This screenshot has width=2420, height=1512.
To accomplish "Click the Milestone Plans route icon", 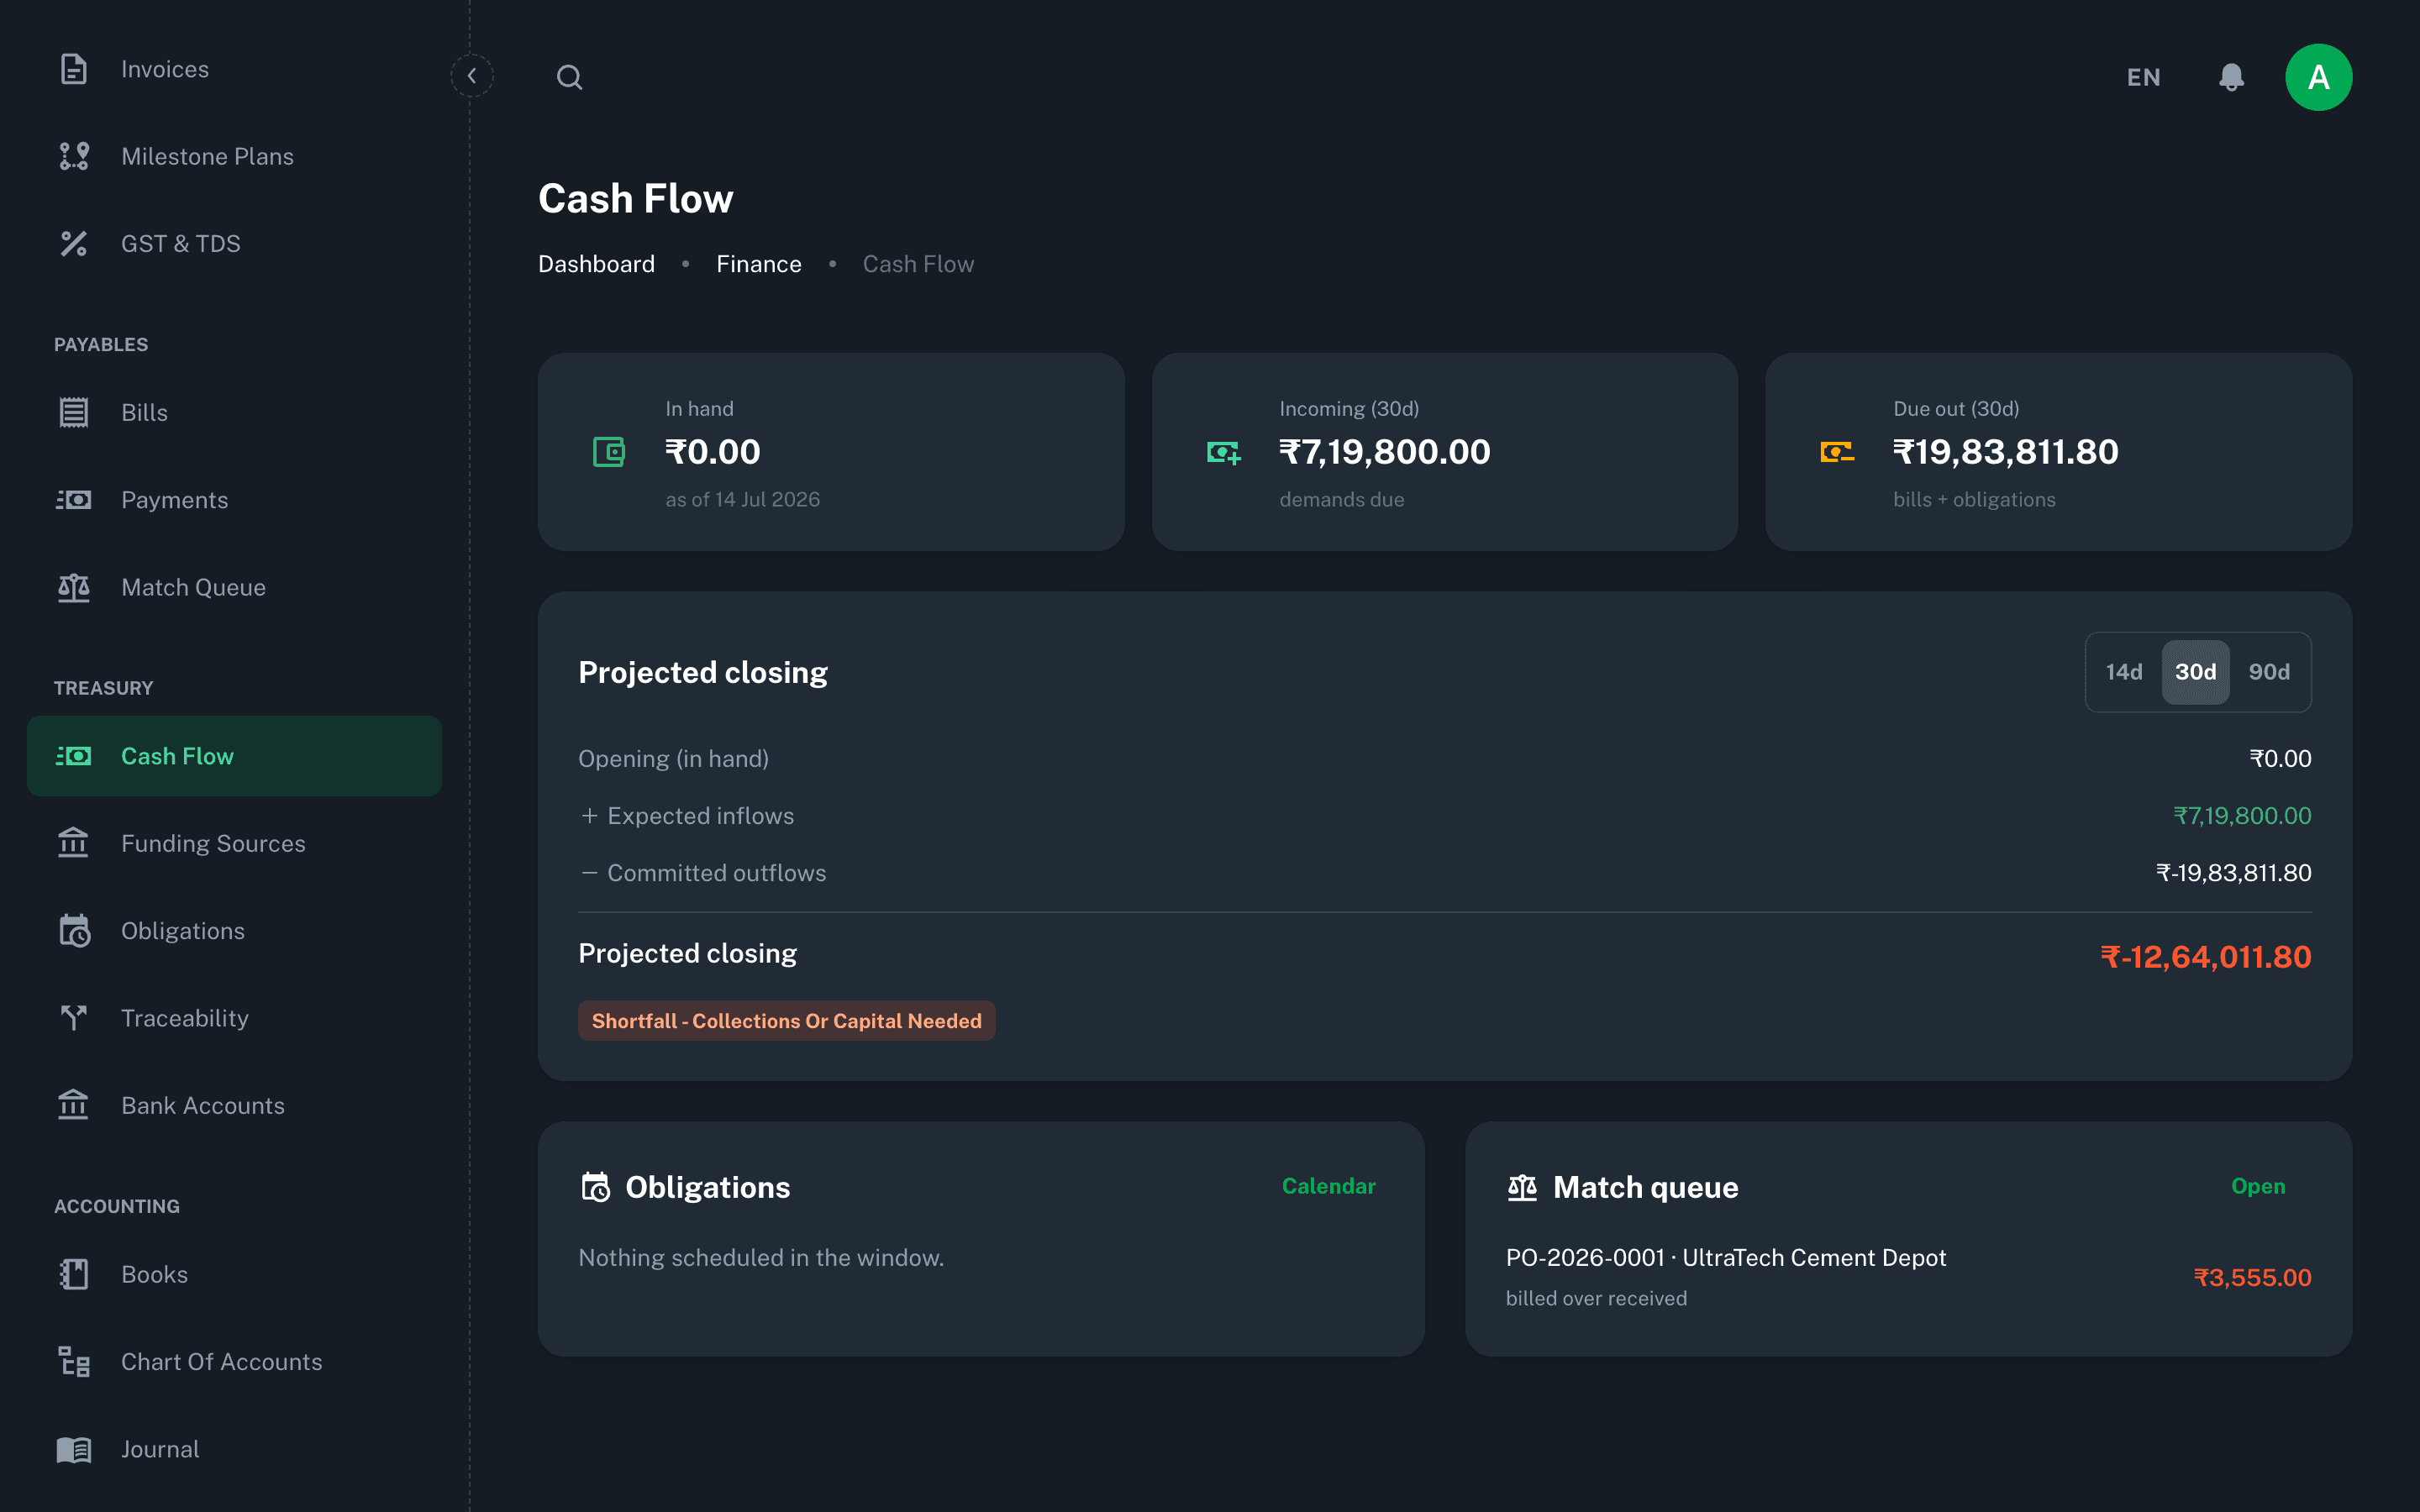I will (74, 156).
